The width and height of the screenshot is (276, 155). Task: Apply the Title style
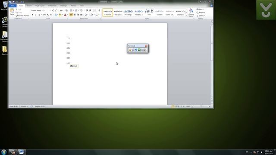pos(149,12)
